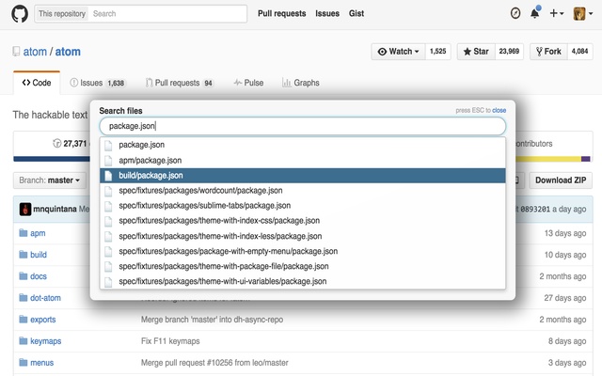
Task: Open the menus folder
Action: [41, 363]
